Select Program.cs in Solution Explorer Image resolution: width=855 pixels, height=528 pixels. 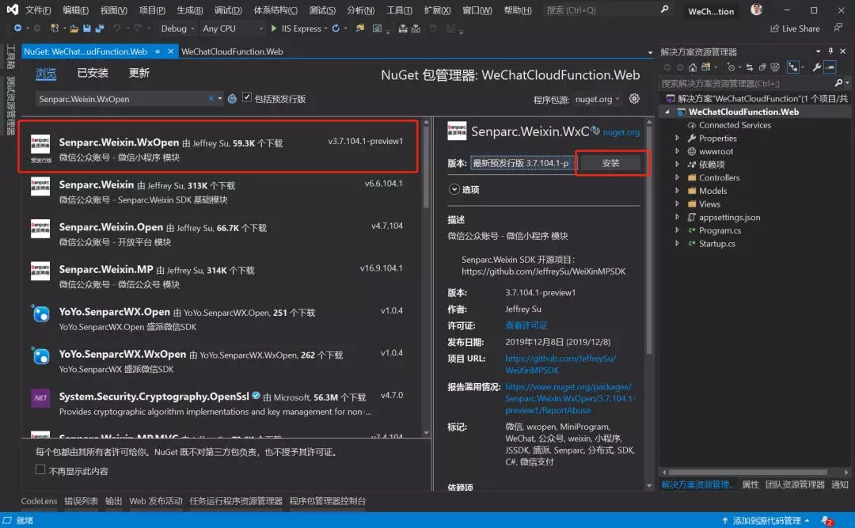(x=720, y=230)
